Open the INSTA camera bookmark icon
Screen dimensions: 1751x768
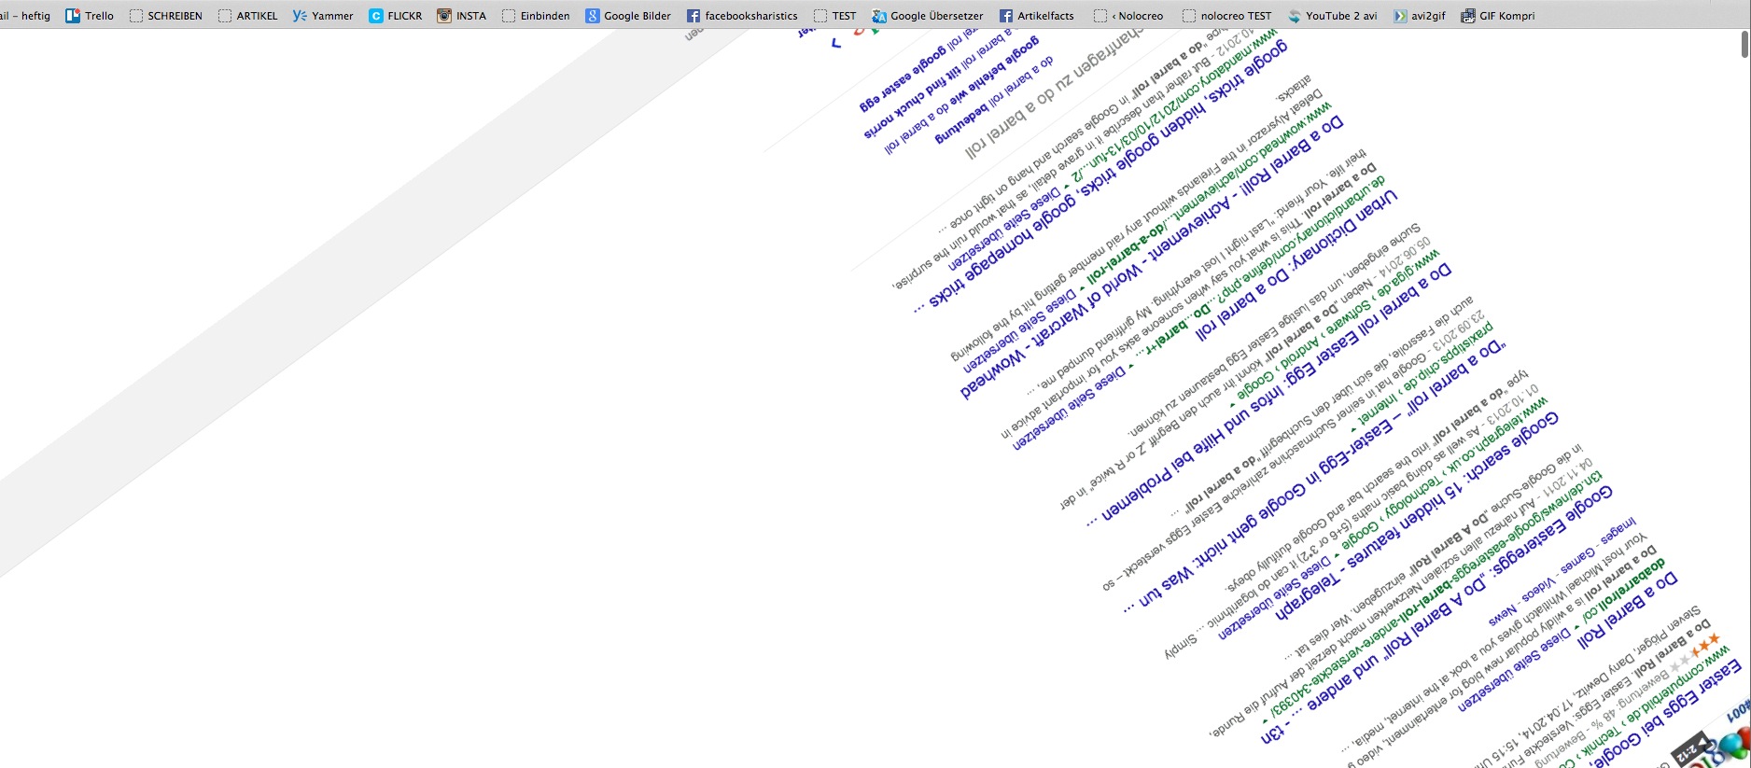(444, 16)
